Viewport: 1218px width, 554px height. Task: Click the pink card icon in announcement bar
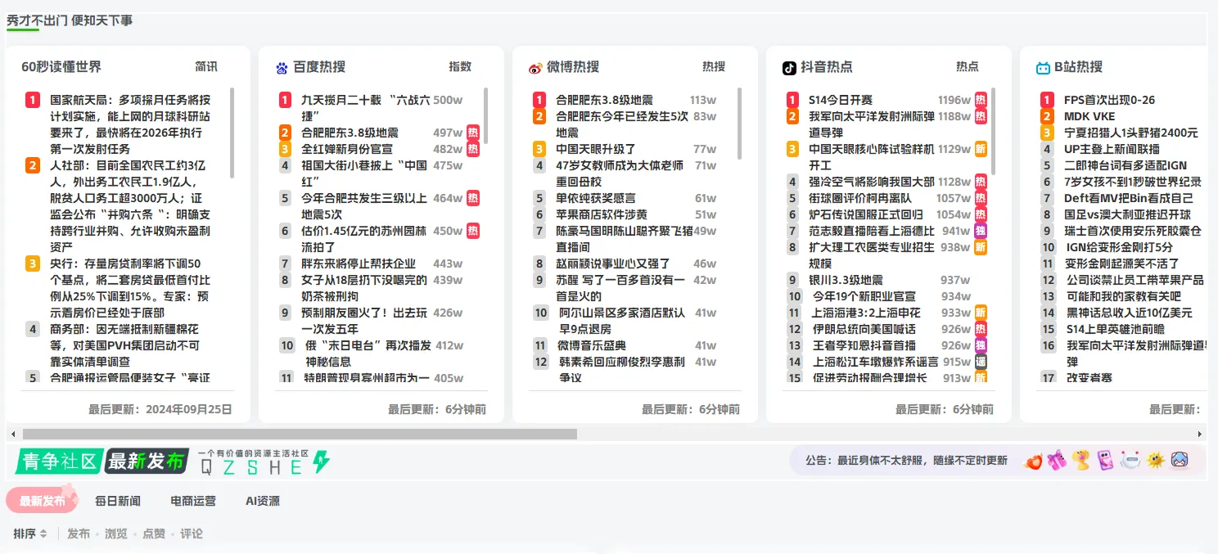tap(1105, 461)
